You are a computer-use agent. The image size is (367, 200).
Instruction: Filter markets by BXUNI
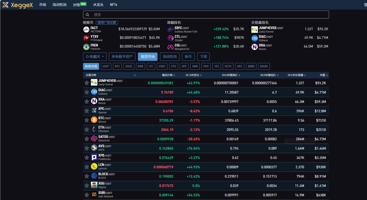coord(264,66)
